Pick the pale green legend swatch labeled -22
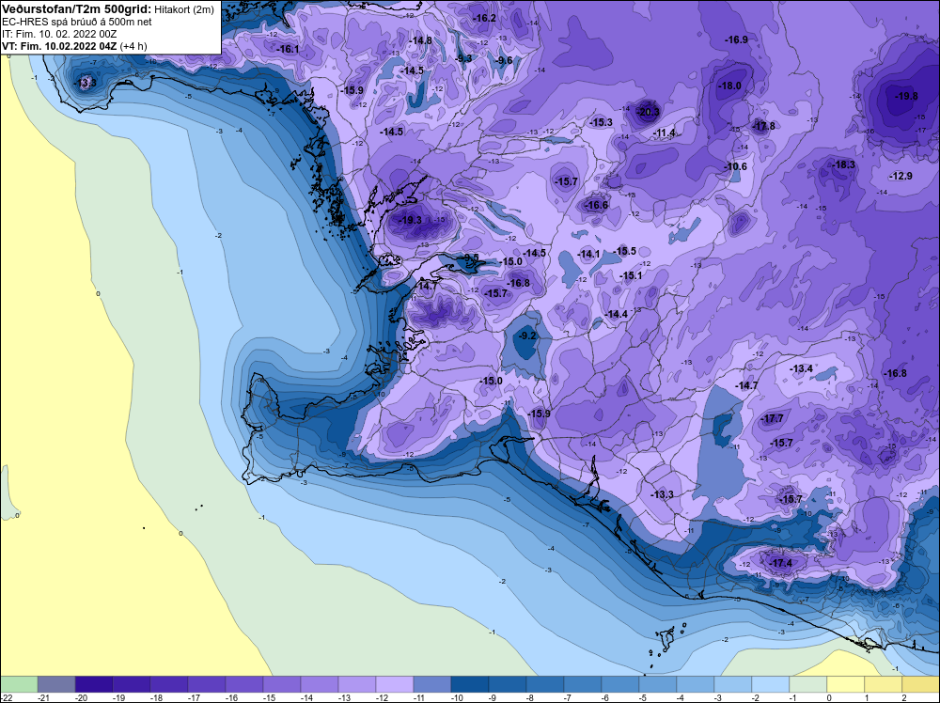Screen dimensions: 940x703 19,684
